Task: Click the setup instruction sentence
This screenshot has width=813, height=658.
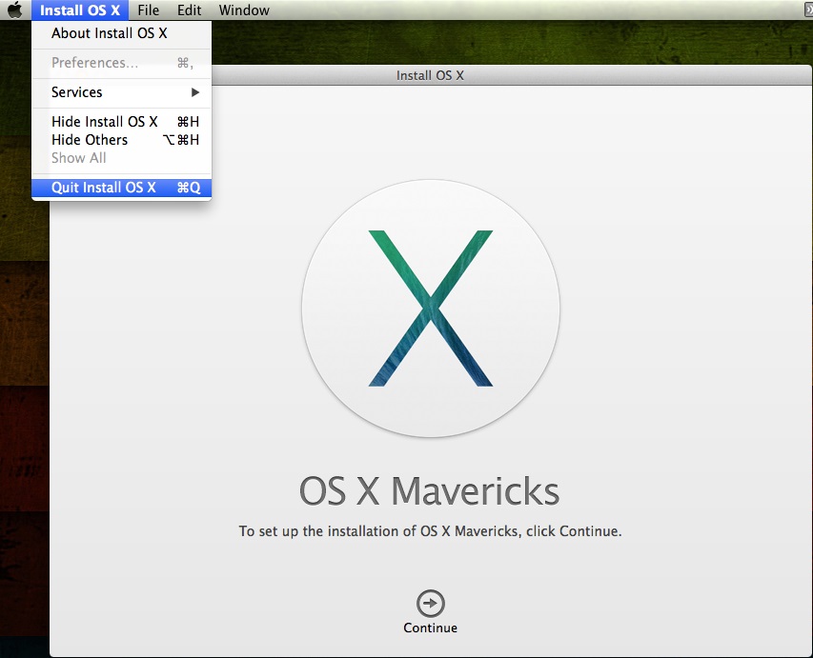Action: (430, 531)
